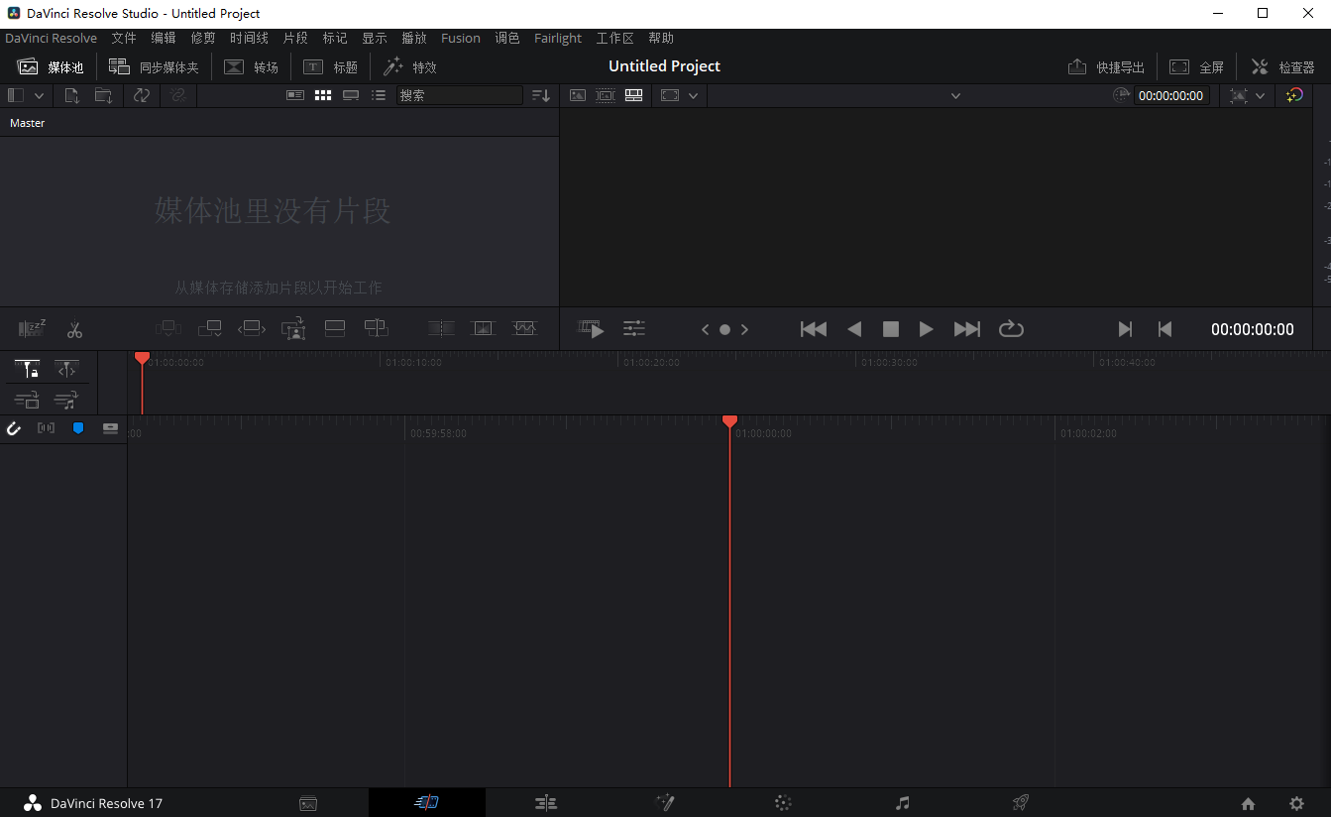This screenshot has height=817, width=1331.
Task: Click the 快捷导出 quick export button
Action: point(1106,66)
